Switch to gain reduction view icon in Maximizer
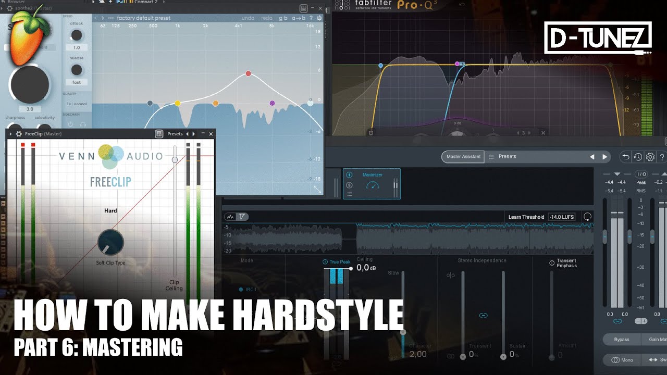The width and height of the screenshot is (667, 375). click(x=241, y=217)
